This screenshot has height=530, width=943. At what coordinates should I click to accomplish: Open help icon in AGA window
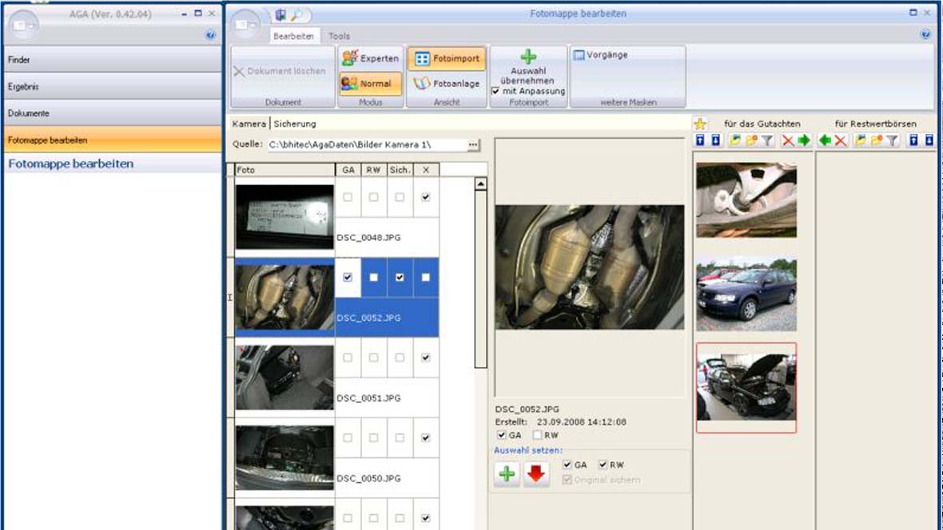(210, 35)
